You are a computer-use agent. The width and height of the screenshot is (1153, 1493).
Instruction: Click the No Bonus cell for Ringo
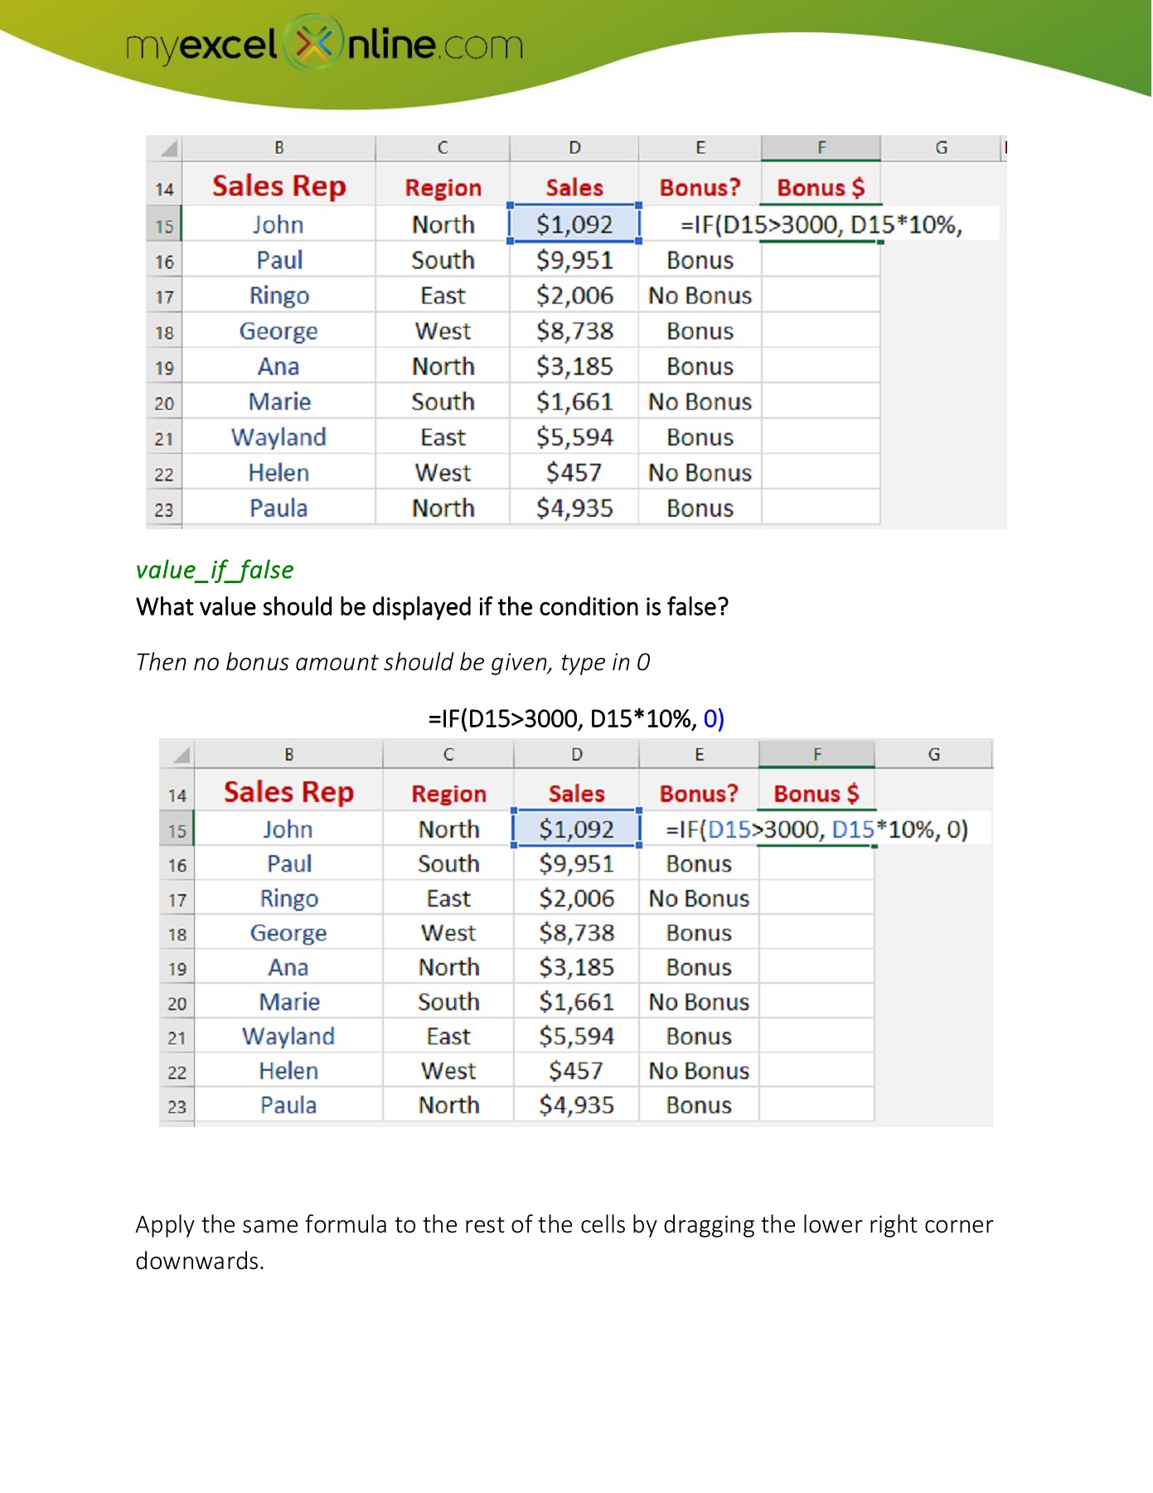pyautogui.click(x=702, y=295)
